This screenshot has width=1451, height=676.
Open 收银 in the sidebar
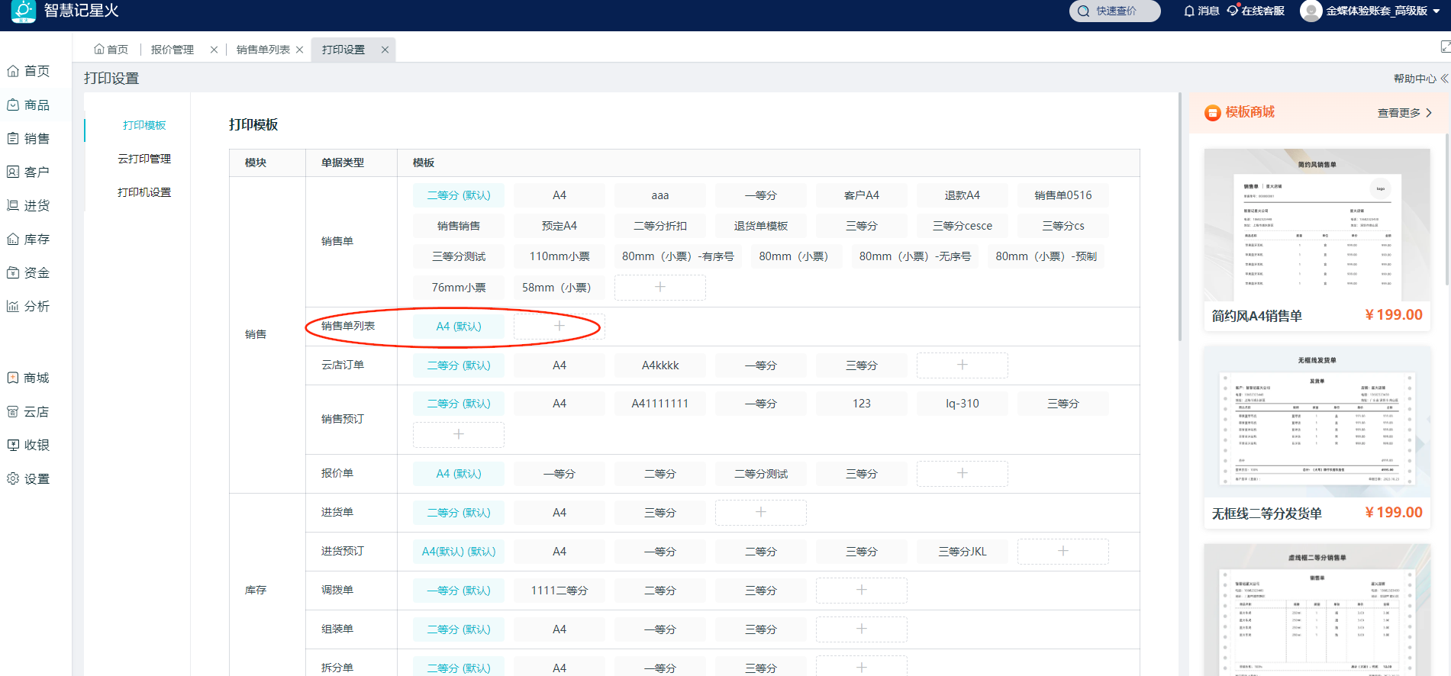[29, 445]
